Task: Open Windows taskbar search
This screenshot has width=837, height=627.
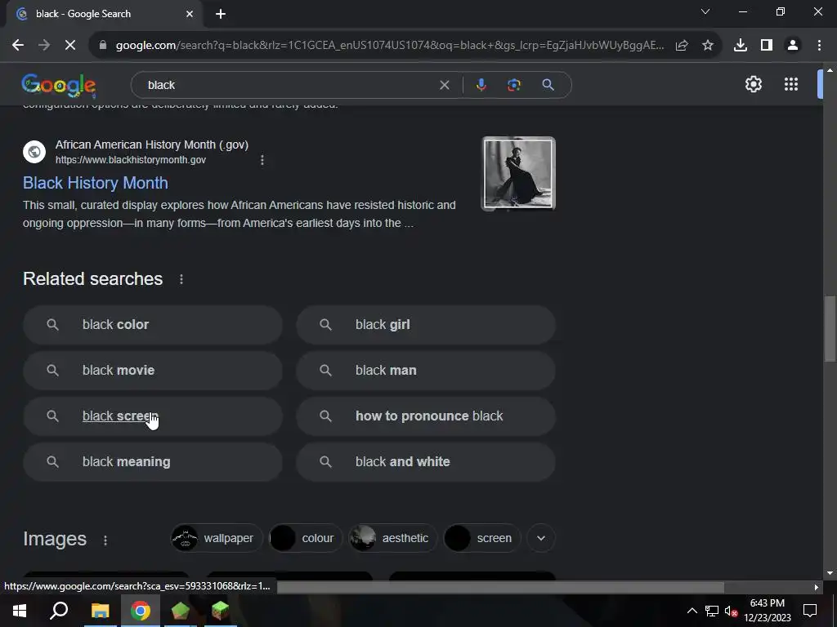Action: pyautogui.click(x=59, y=611)
